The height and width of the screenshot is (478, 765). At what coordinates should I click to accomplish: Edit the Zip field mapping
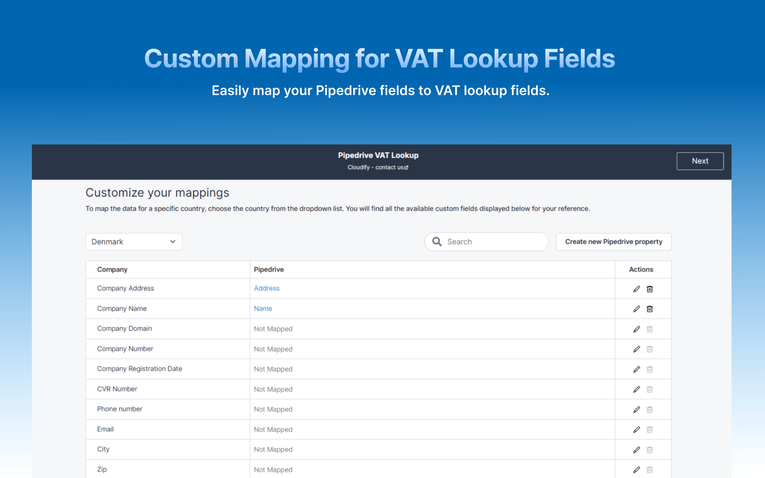pyautogui.click(x=637, y=469)
